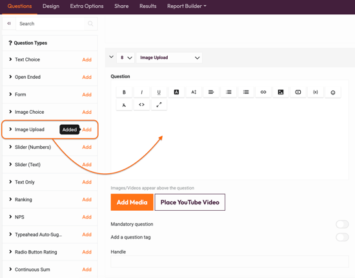Add an Image Upload question
This screenshot has width=355, height=278.
[87, 129]
